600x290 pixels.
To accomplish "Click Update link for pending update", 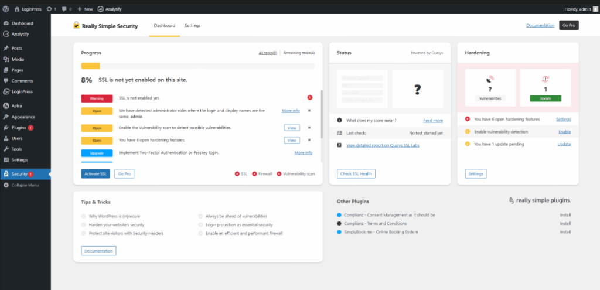I will click(564, 144).
